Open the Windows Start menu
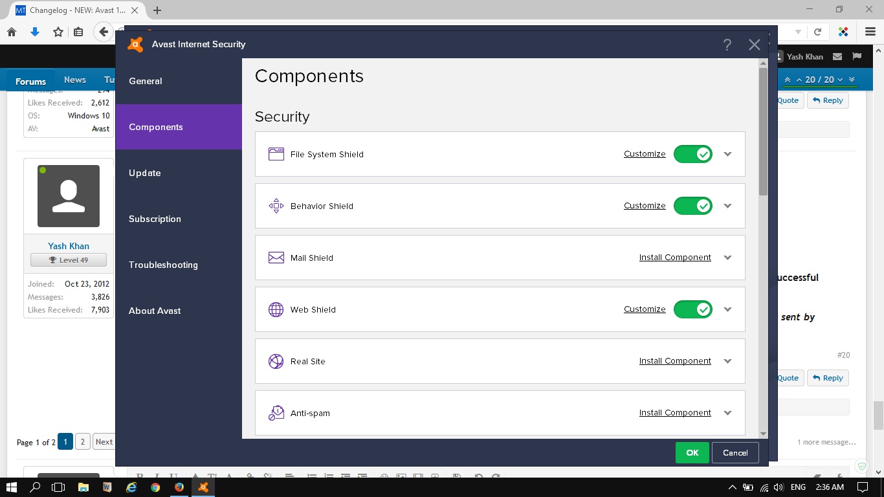Image resolution: width=884 pixels, height=497 pixels. (12, 487)
